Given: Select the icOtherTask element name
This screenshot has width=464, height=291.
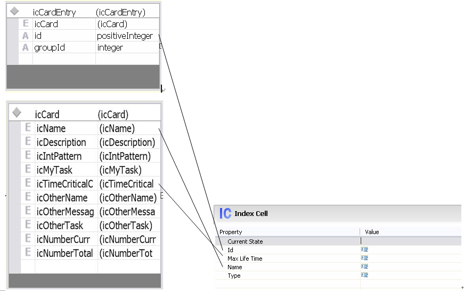Looking at the screenshot, I should tap(60, 226).
